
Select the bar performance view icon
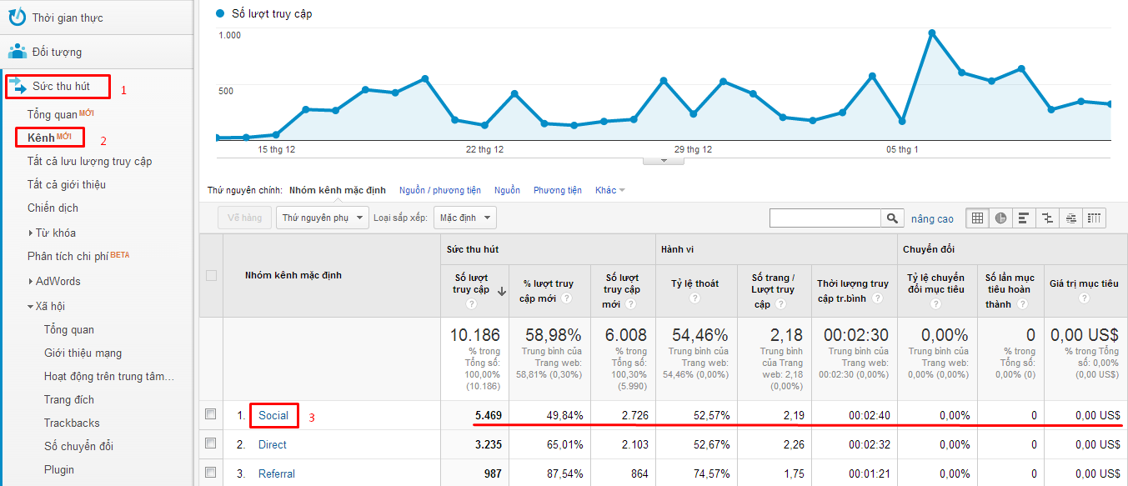1024,218
